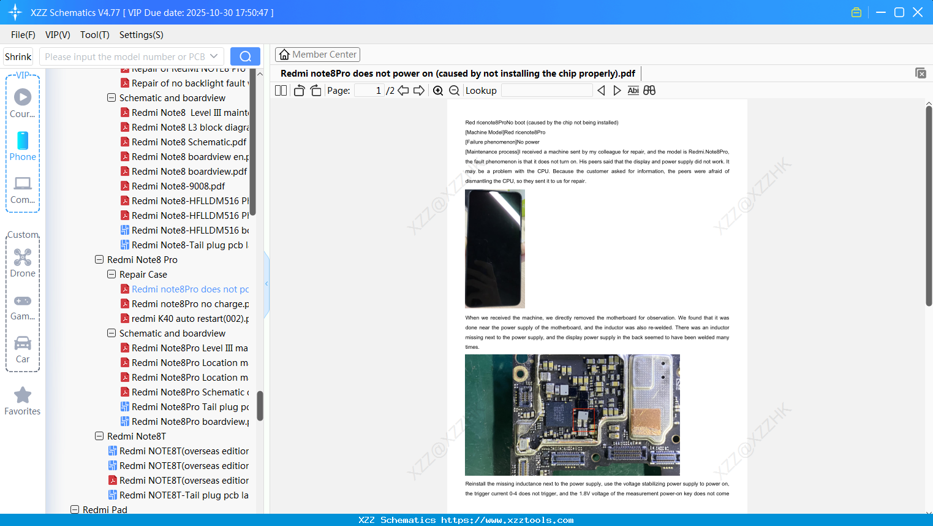Image resolution: width=933 pixels, height=526 pixels.
Task: Click the XZZ star logo in title bar
Action: (15, 12)
